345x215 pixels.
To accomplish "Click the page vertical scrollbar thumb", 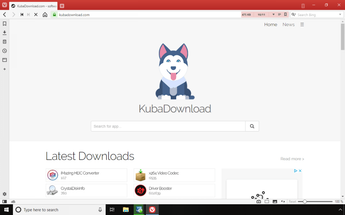I will coord(342,37).
